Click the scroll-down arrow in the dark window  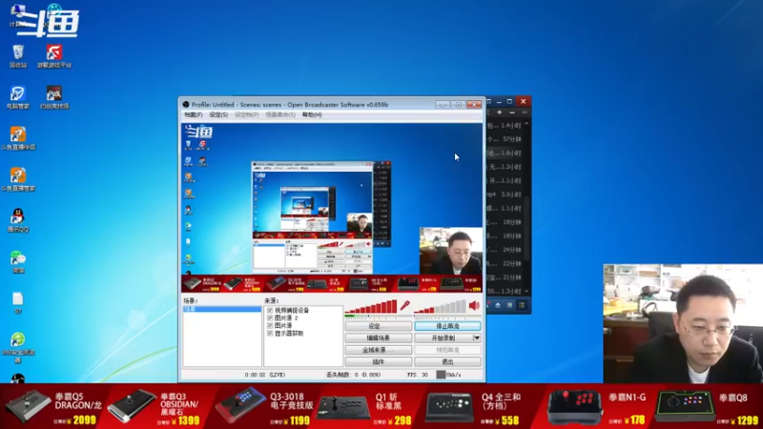click(x=526, y=291)
